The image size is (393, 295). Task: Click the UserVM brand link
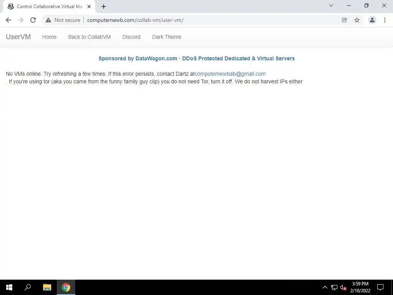click(18, 37)
